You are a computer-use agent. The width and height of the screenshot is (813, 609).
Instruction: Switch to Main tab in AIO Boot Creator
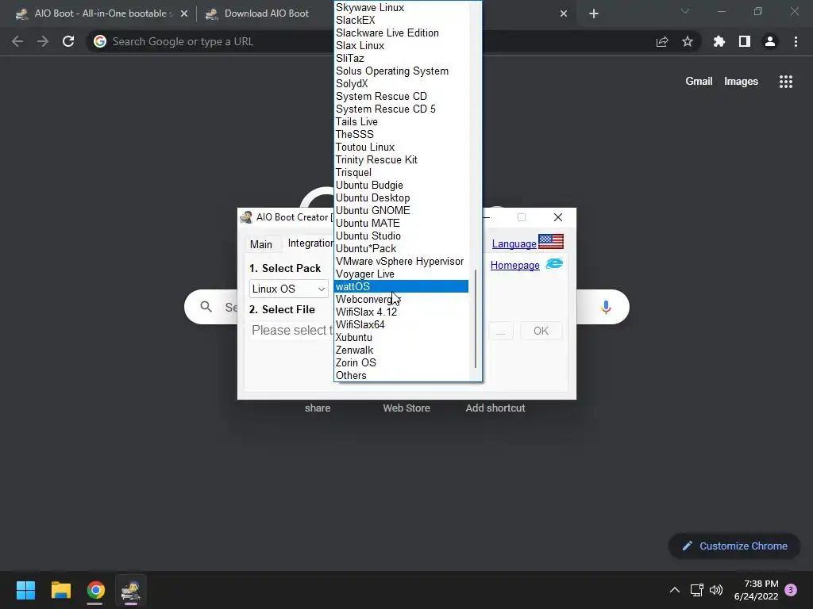click(x=260, y=244)
